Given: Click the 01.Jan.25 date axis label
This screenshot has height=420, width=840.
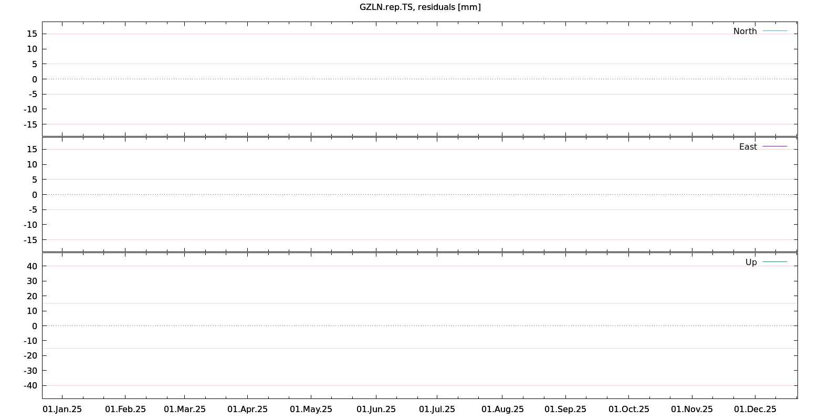Looking at the screenshot, I should (62, 409).
